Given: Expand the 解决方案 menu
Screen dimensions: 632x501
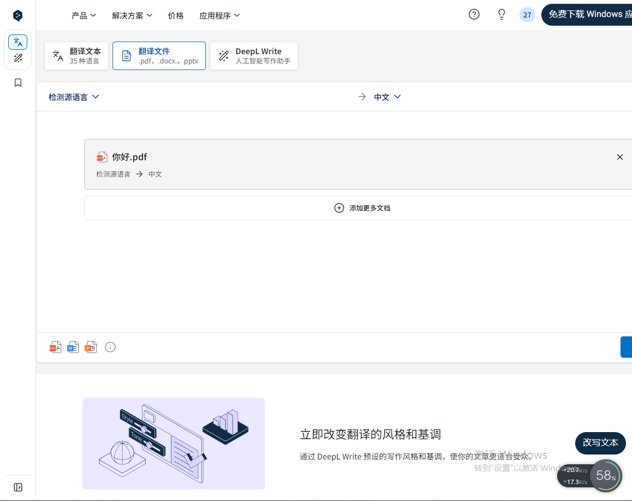Looking at the screenshot, I should click(132, 15).
